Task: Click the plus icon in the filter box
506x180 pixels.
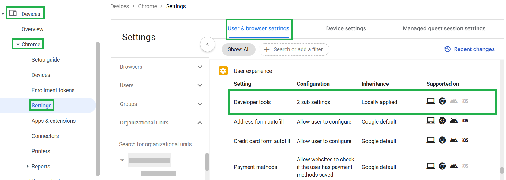Action: [267, 49]
